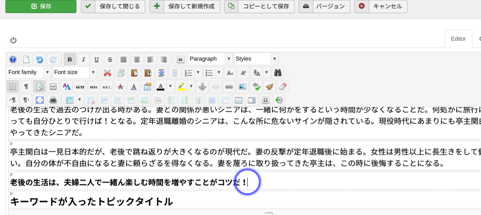Image resolution: width=481 pixels, height=215 pixels.
Task: Open find and replace binoculars
Action: tap(277, 73)
